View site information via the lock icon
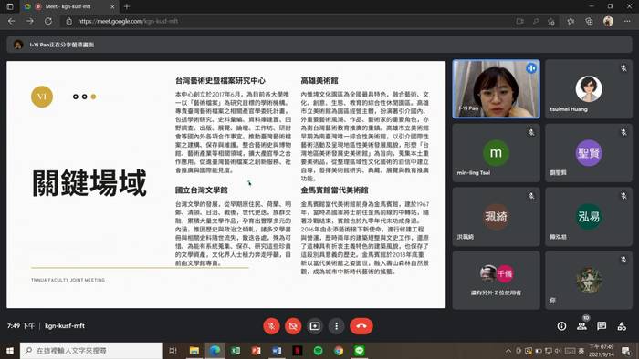The height and width of the screenshot is (359, 639). click(68, 21)
